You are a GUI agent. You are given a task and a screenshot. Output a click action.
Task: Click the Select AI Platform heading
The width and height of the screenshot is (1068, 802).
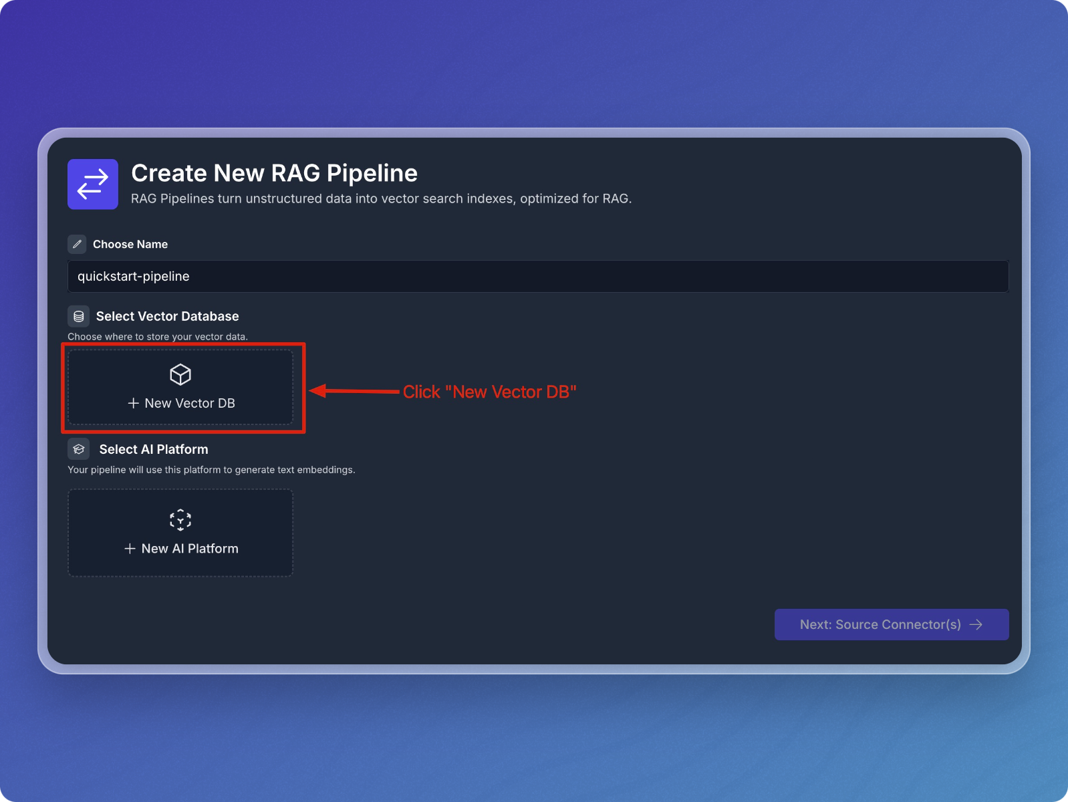point(154,449)
